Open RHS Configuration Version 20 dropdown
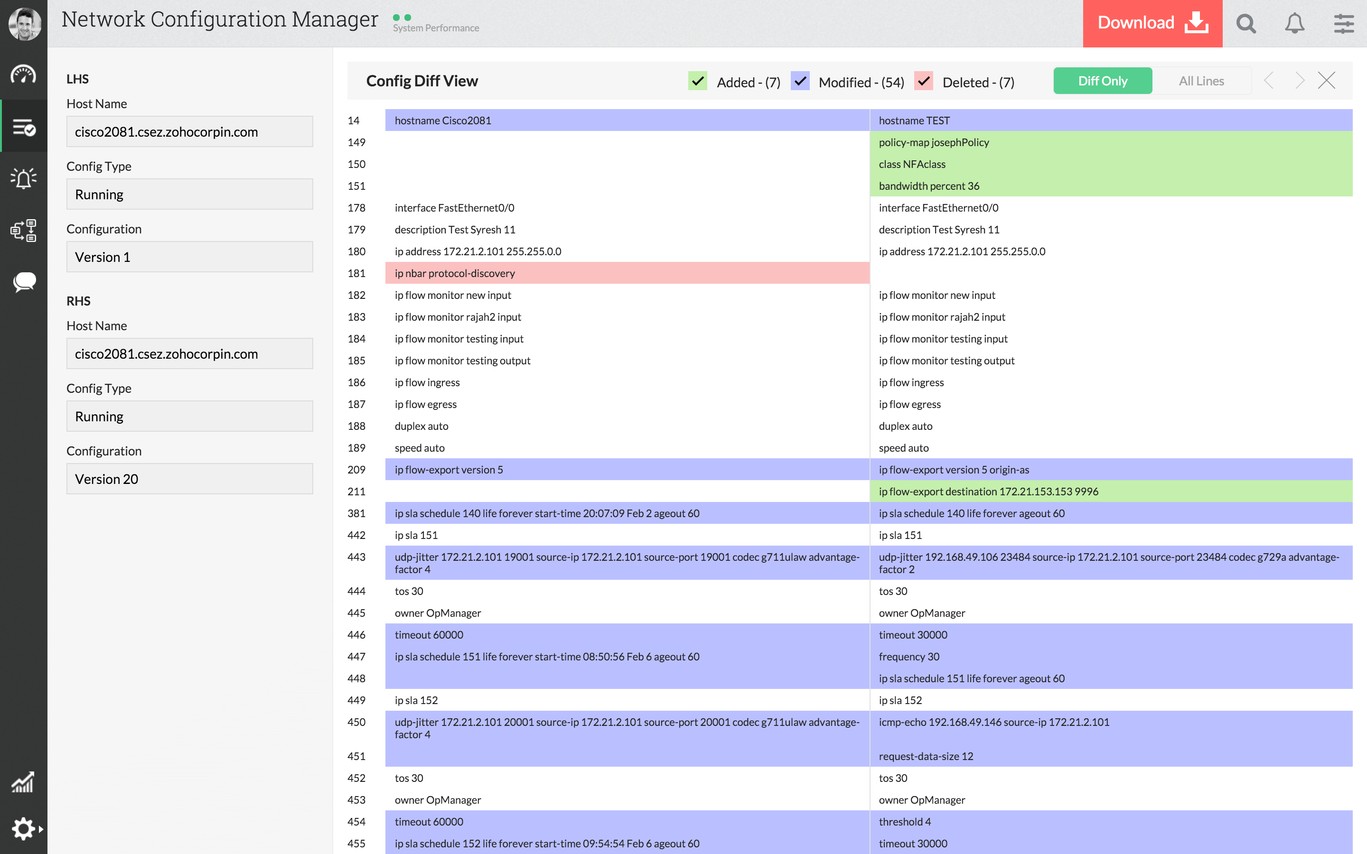 click(190, 479)
